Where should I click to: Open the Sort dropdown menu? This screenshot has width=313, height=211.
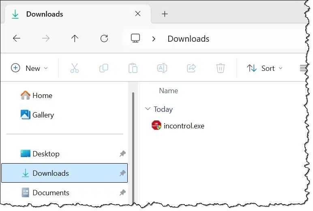tap(265, 68)
